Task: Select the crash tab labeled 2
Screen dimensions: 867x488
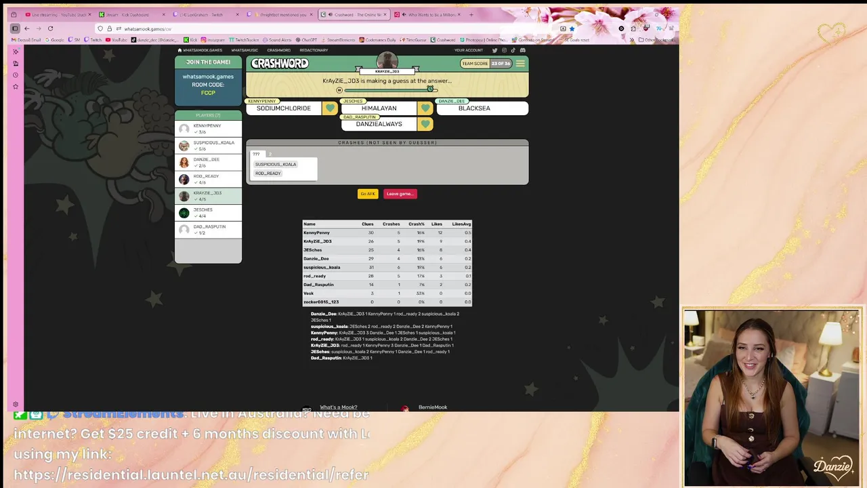Action: (270, 155)
